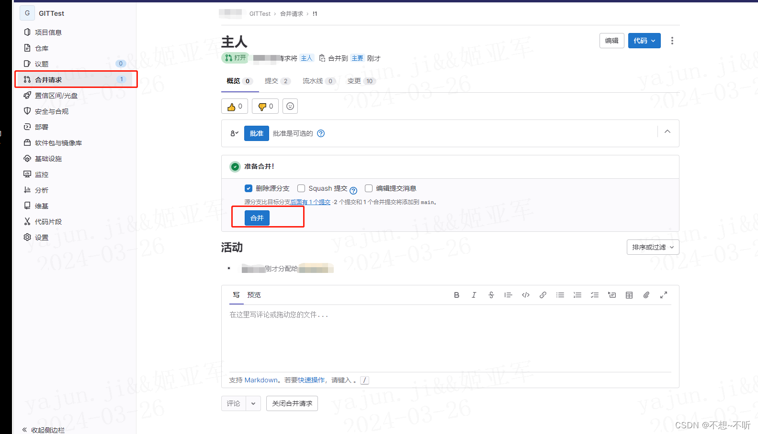Click the GITTest project avatar
This screenshot has height=434, width=758.
click(27, 13)
